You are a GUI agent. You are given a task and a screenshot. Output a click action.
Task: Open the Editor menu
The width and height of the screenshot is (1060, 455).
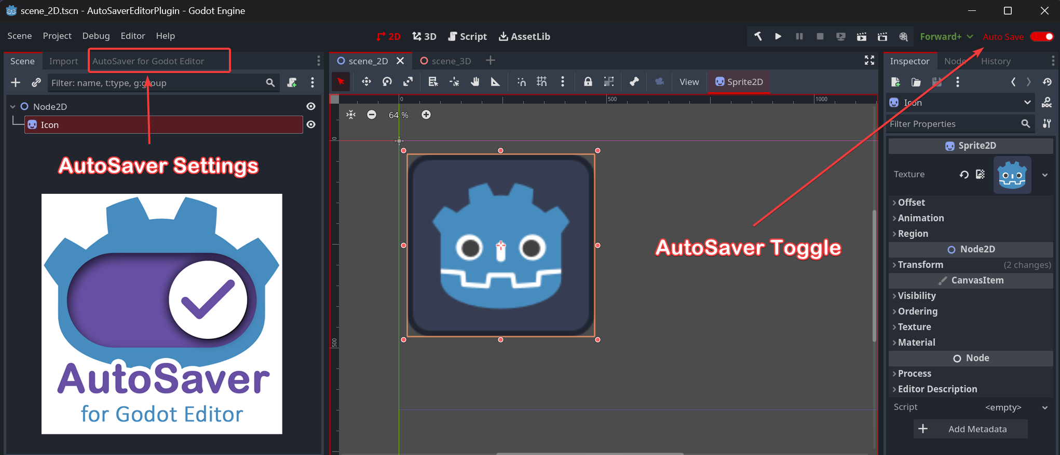click(x=133, y=36)
